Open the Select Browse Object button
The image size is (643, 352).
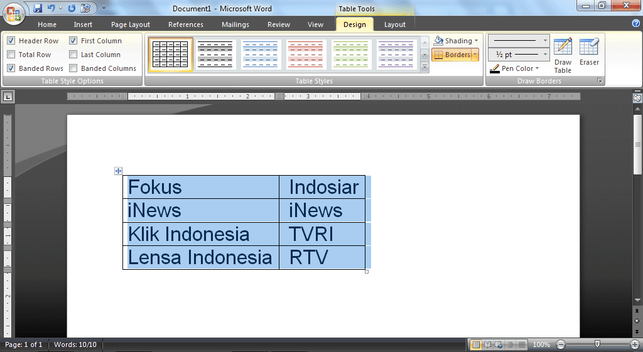[637, 321]
